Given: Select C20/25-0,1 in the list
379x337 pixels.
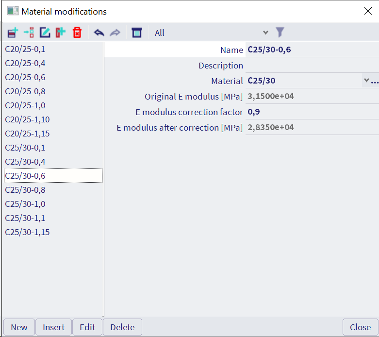Looking at the screenshot, I should [x=25, y=49].
